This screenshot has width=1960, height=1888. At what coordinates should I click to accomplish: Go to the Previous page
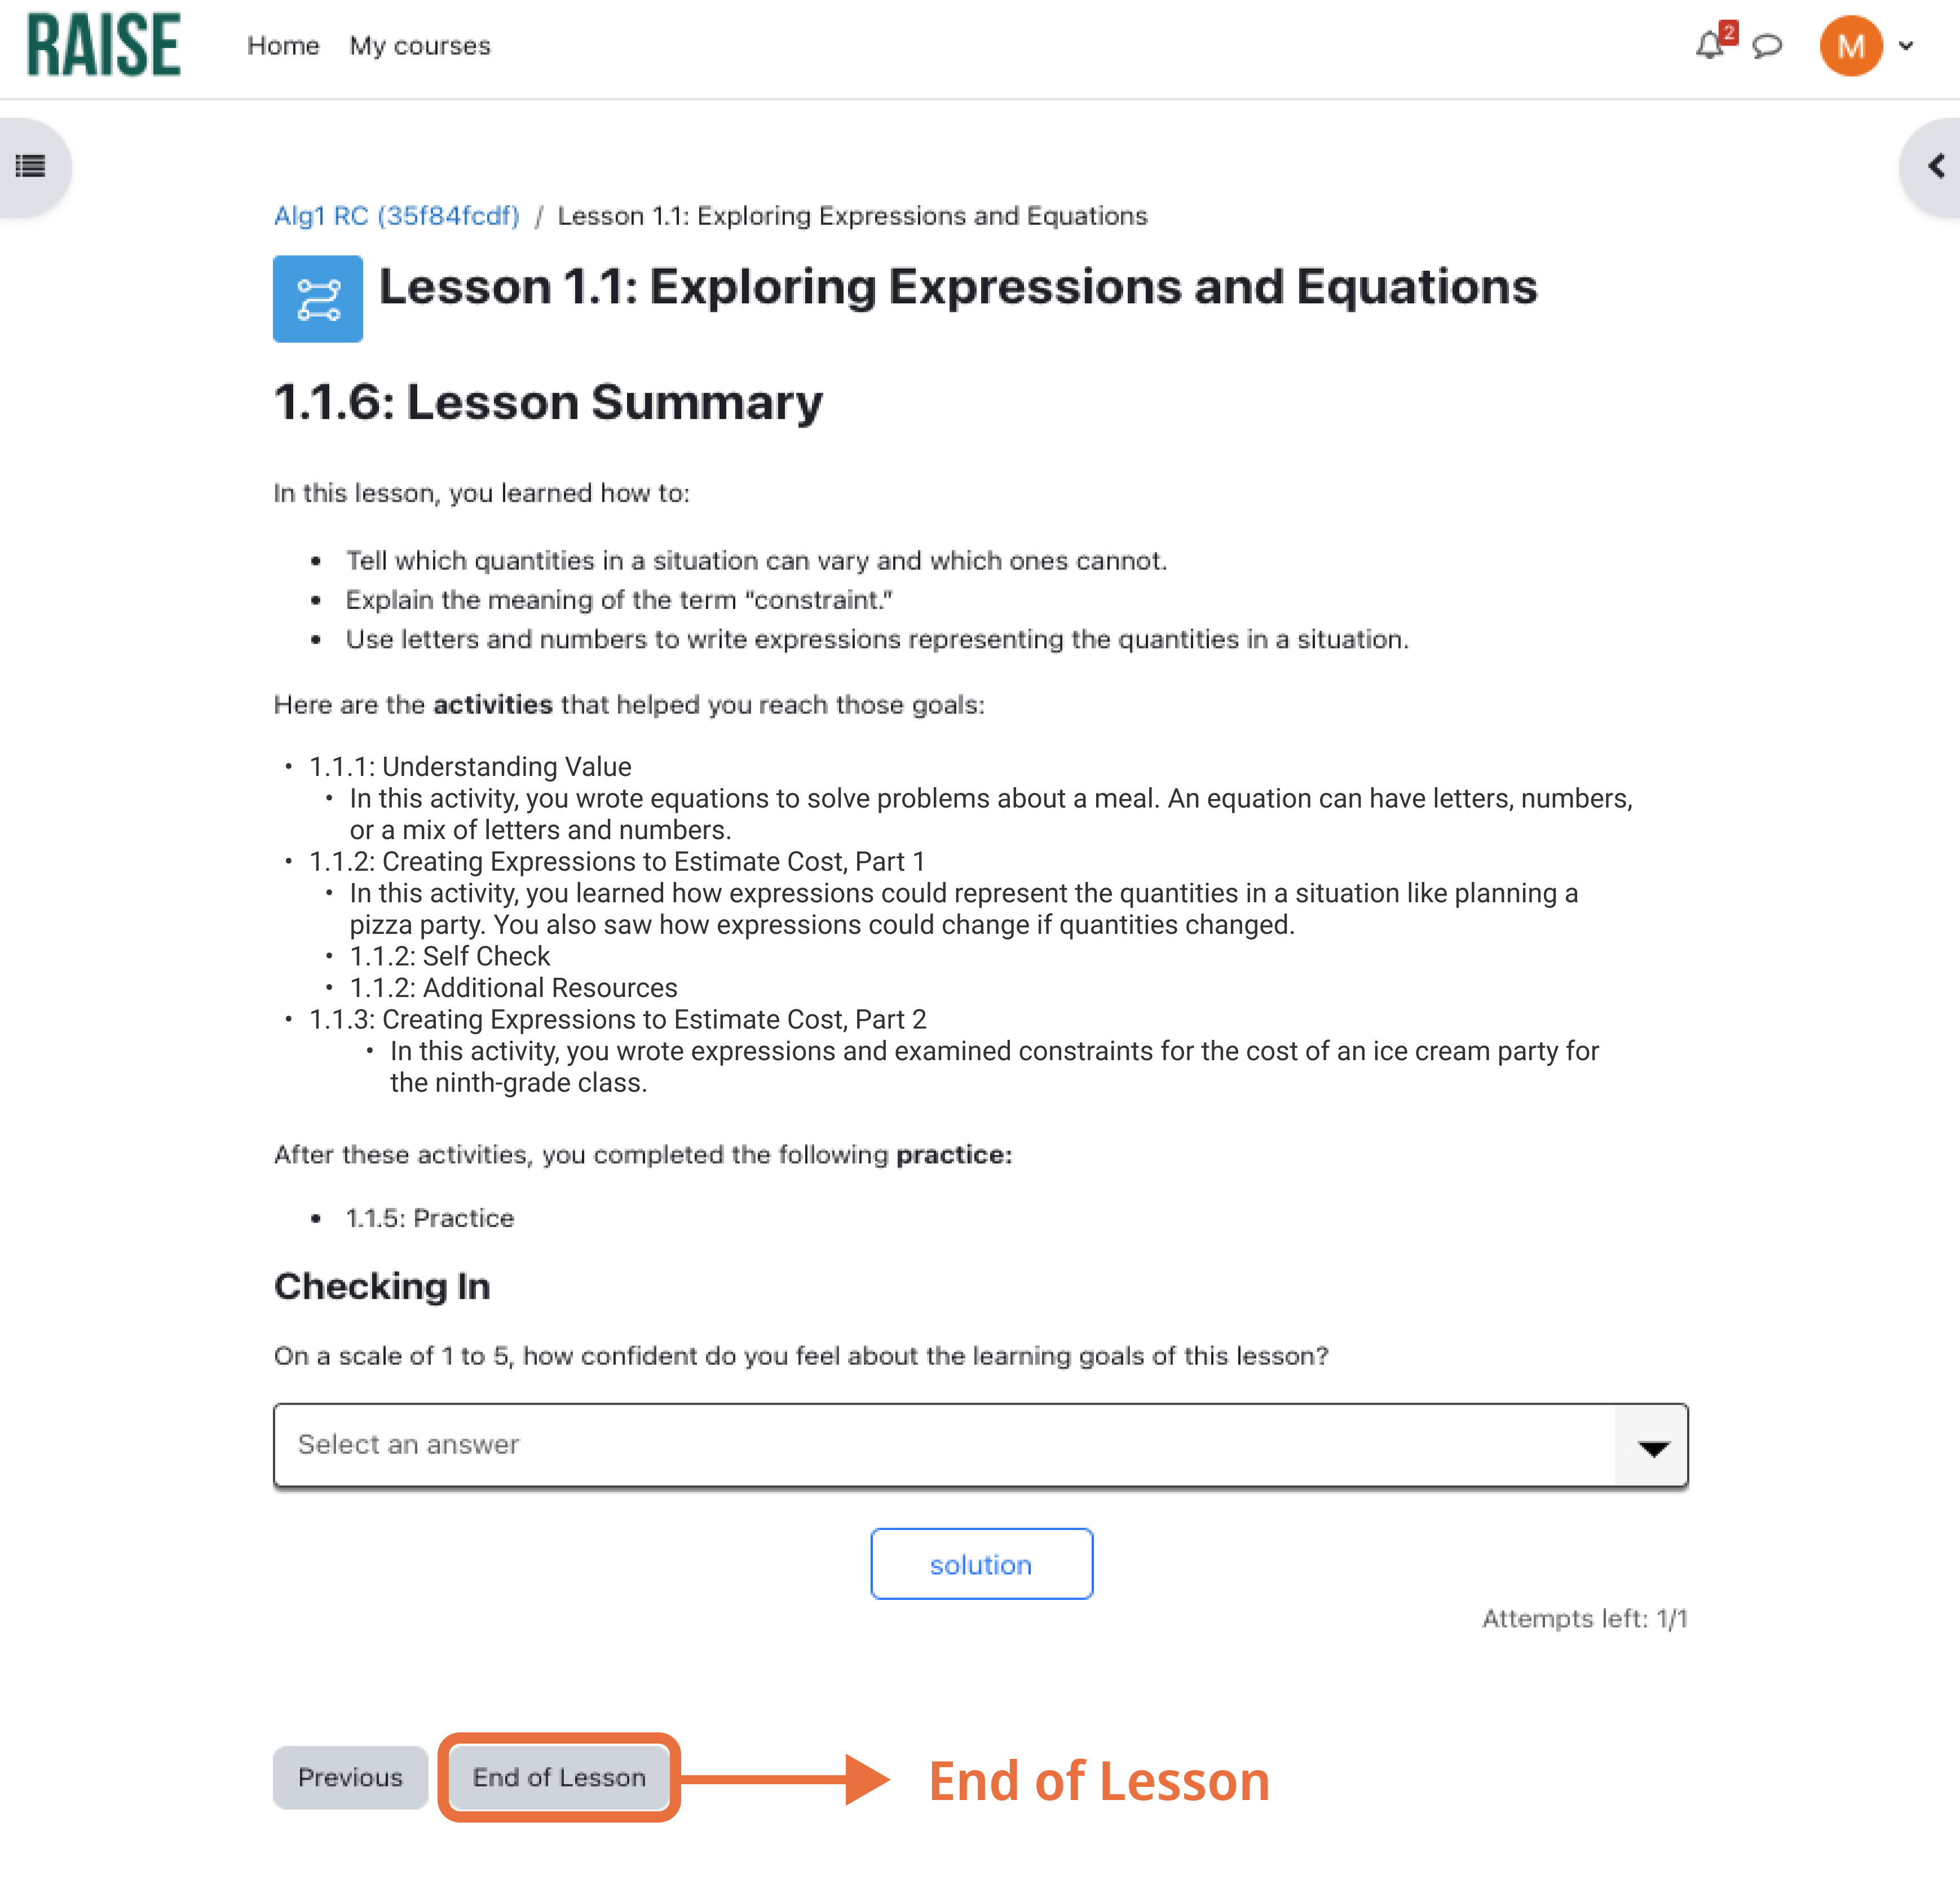(x=350, y=1777)
